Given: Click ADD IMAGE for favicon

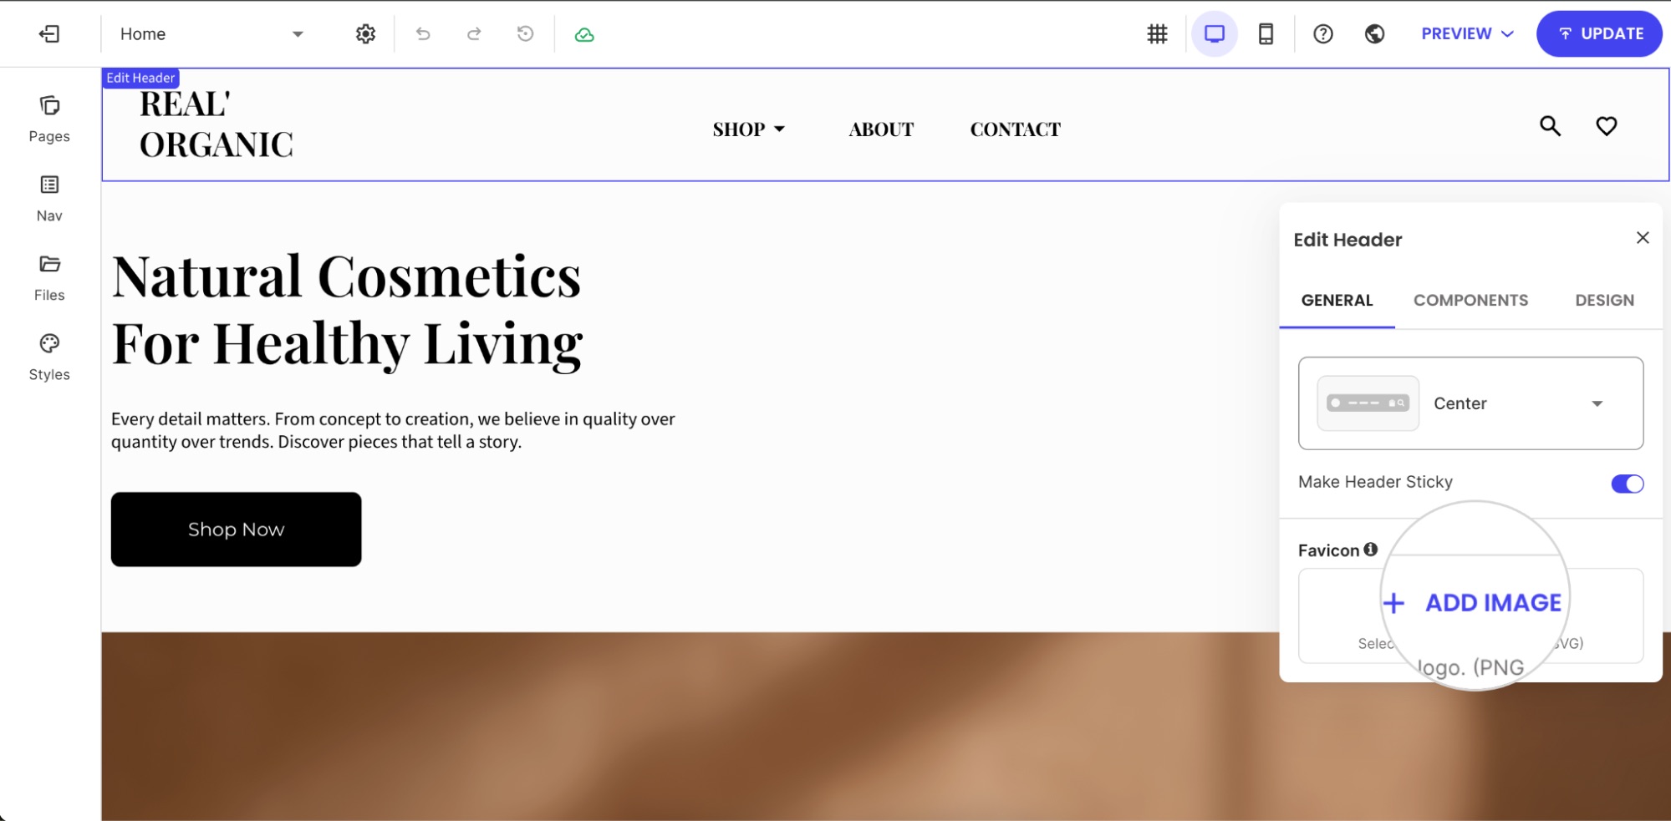Looking at the screenshot, I should (1472, 603).
